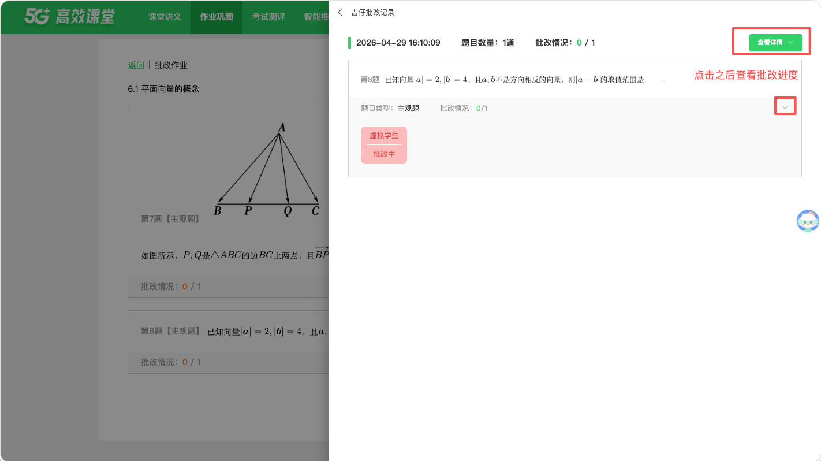Screen dimensions: 821x461
Task: Select the 虚拟学生 批改中 student card
Action: tap(384, 145)
